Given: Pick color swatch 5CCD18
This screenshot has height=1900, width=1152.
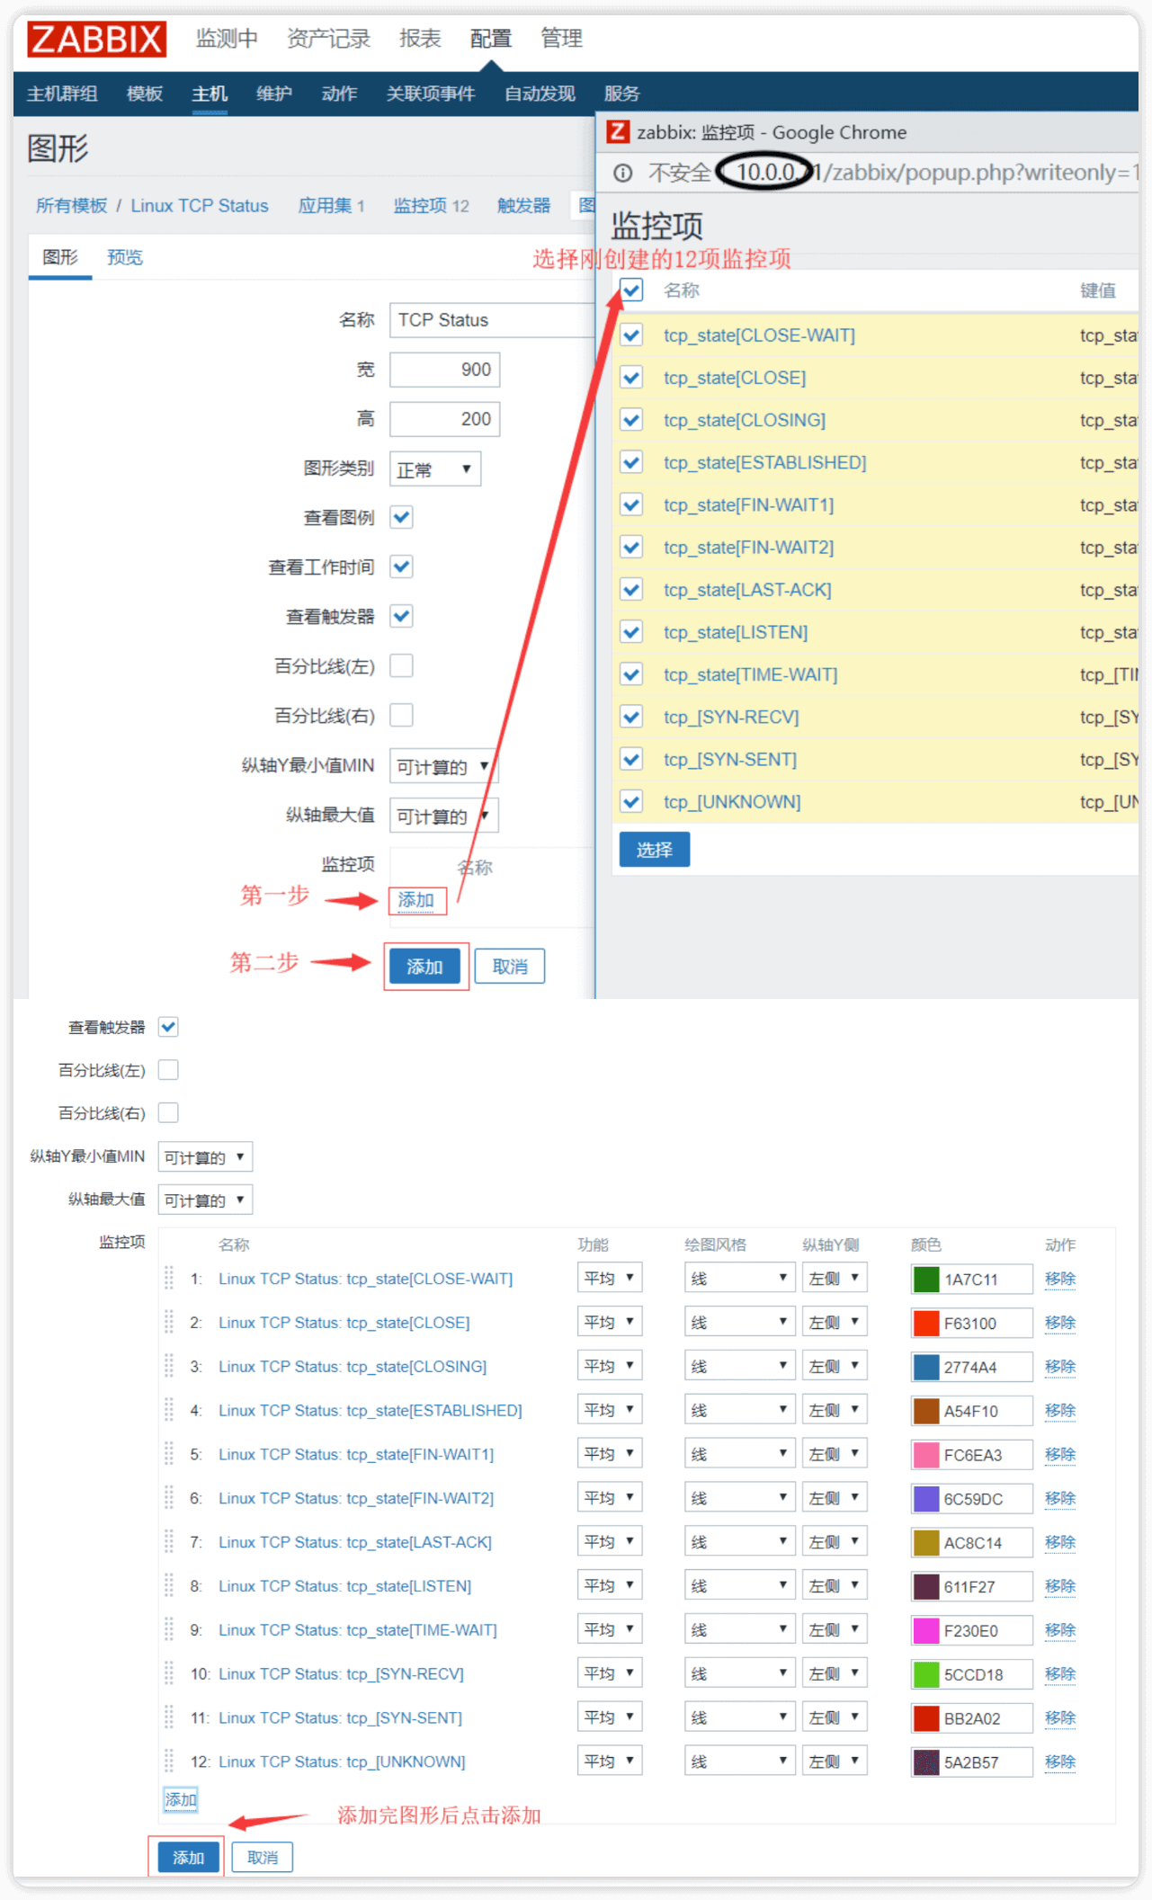Looking at the screenshot, I should click(x=925, y=1674).
